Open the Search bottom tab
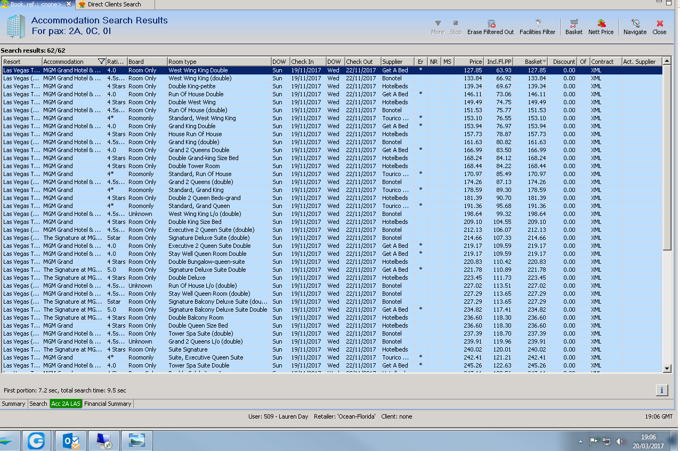This screenshot has width=680, height=451. point(38,404)
